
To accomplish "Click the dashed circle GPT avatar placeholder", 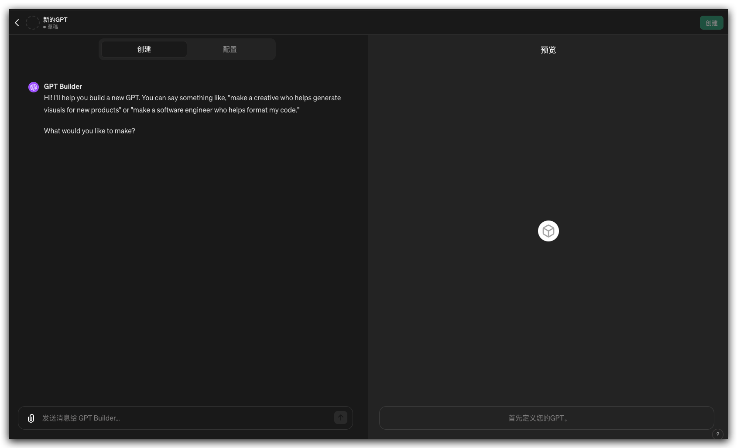I will pos(33,23).
